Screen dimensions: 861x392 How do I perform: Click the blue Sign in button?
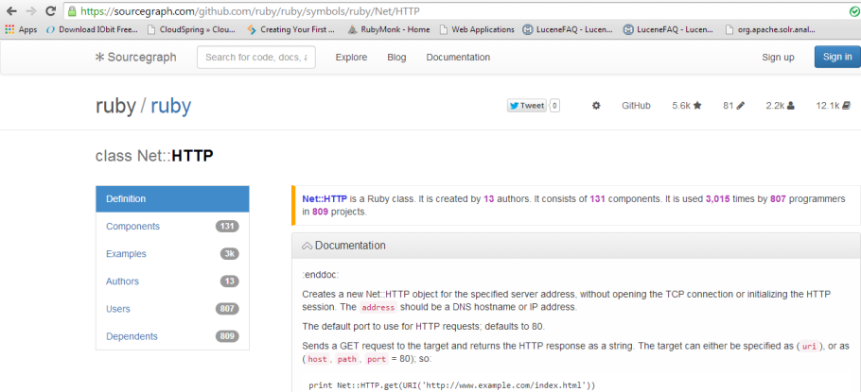836,57
